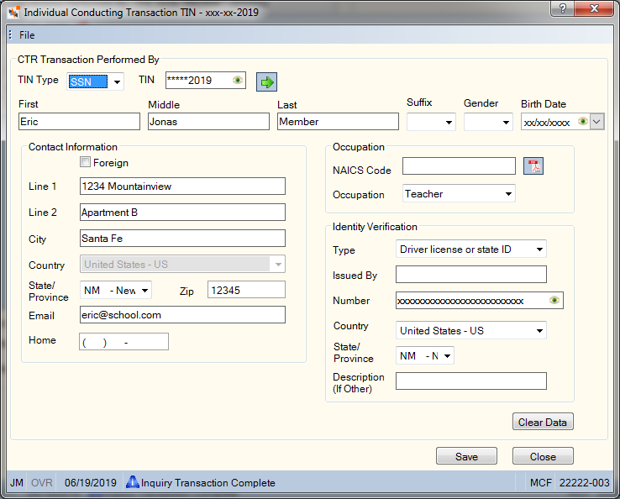
Task: Open the Gender dropdown
Action: tap(488, 122)
